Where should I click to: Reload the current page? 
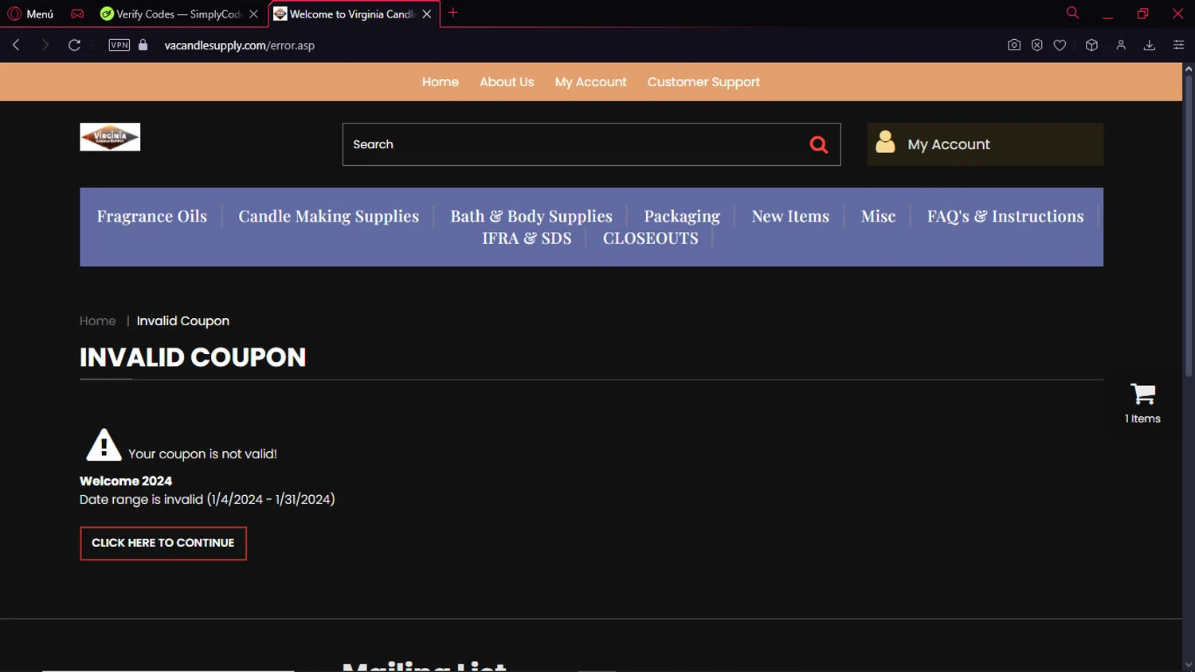tap(74, 45)
